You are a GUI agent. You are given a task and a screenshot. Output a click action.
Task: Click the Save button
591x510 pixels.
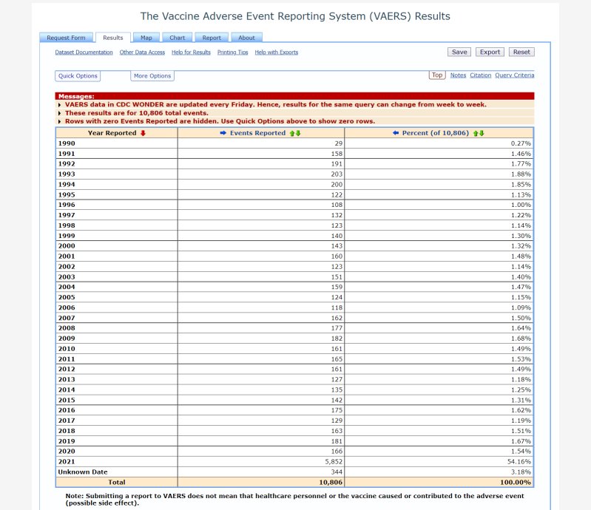pyautogui.click(x=459, y=52)
